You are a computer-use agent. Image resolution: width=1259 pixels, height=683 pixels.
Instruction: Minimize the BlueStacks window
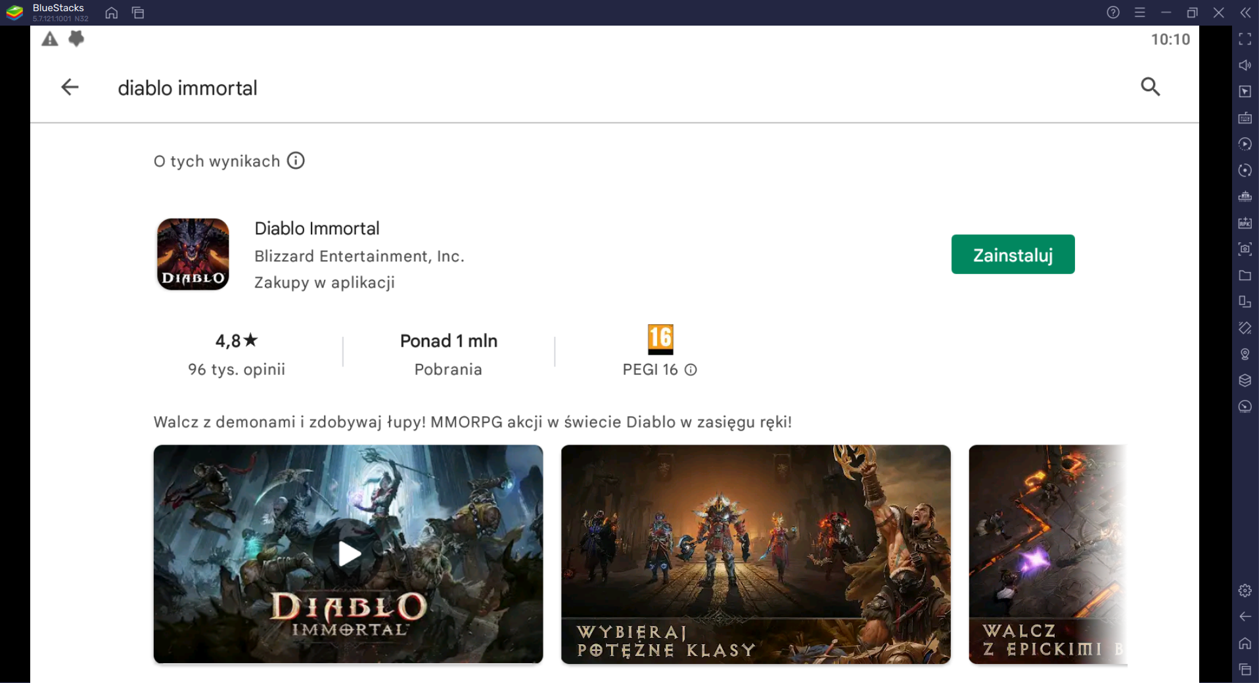click(x=1166, y=12)
